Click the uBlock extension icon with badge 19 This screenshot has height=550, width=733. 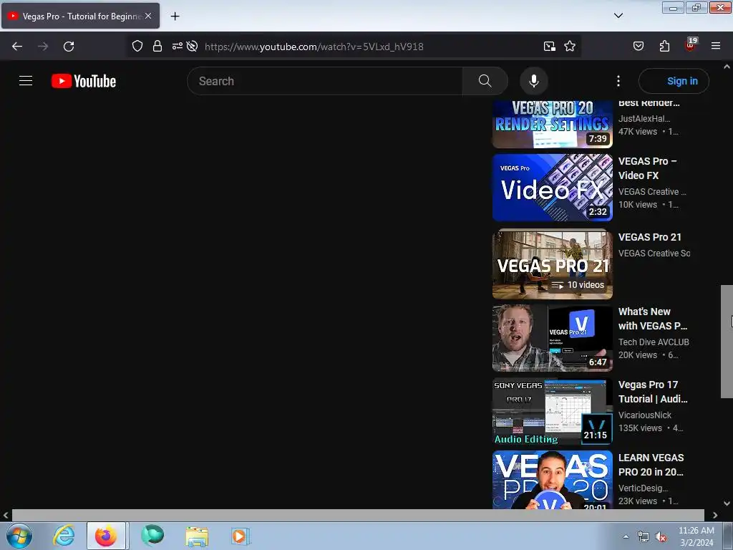click(x=690, y=45)
